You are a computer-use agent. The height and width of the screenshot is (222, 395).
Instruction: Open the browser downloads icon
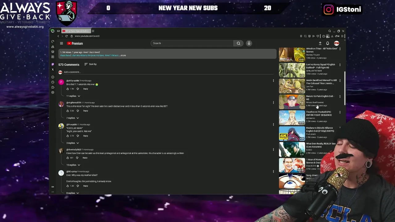pyautogui.click(x=332, y=36)
